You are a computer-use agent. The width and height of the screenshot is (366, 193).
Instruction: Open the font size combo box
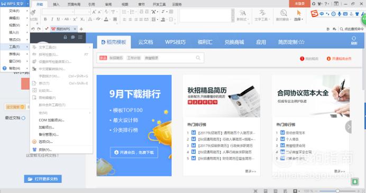pyautogui.click(x=83, y=12)
